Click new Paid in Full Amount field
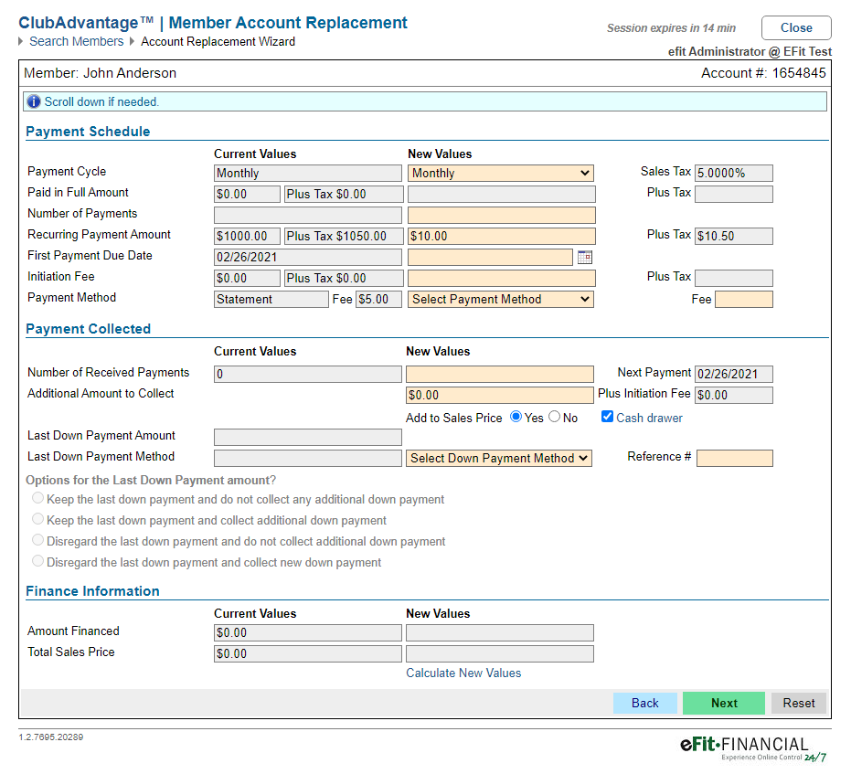 [502, 194]
